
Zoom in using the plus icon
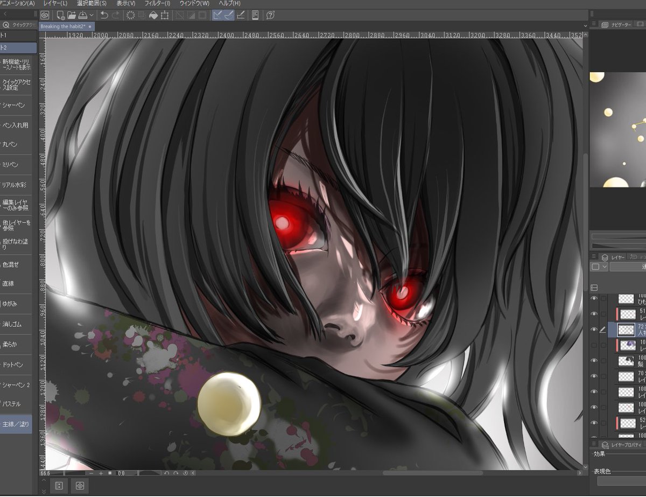pos(101,473)
